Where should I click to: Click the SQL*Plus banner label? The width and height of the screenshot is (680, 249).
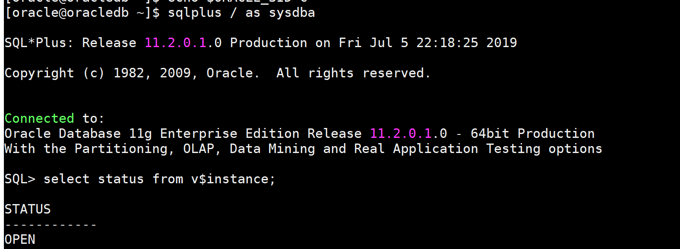[38, 43]
